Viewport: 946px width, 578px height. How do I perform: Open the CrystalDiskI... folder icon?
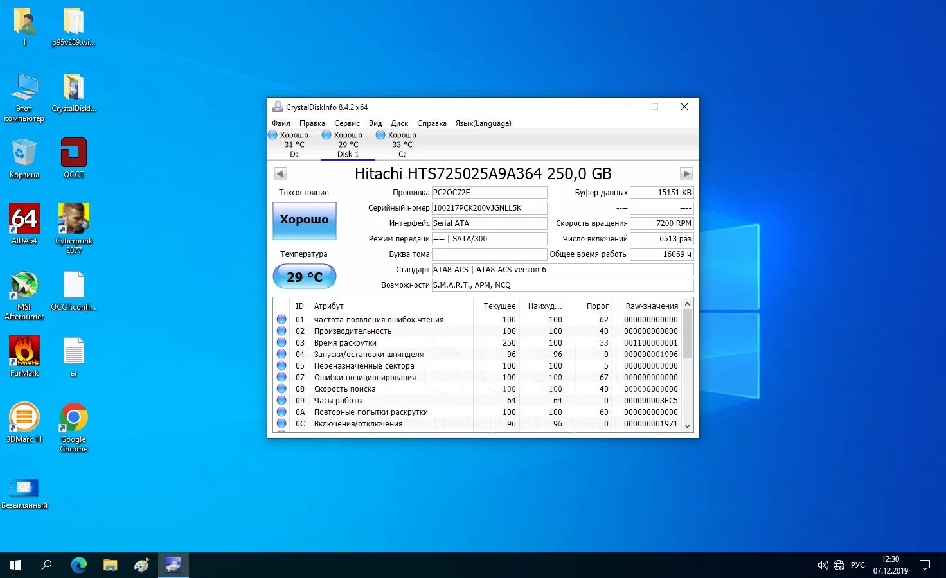coord(74,92)
